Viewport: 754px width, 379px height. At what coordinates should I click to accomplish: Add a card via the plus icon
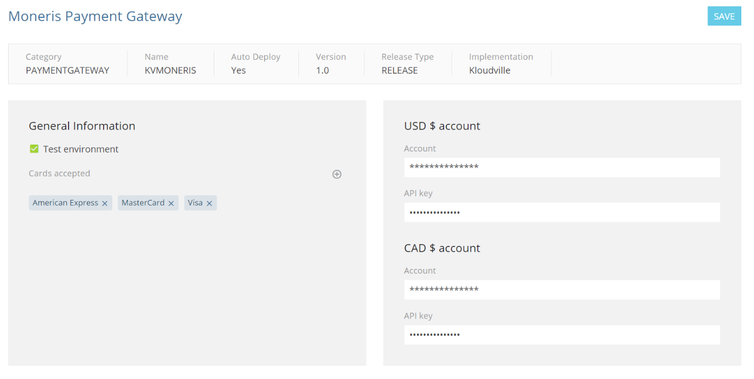[337, 174]
